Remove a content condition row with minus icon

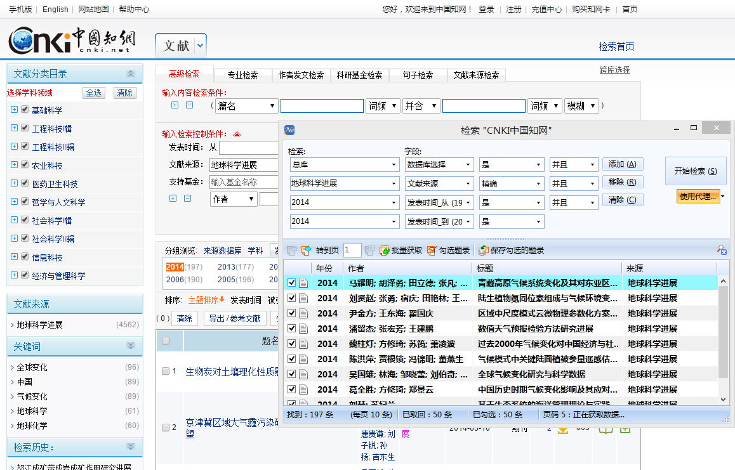tap(189, 105)
